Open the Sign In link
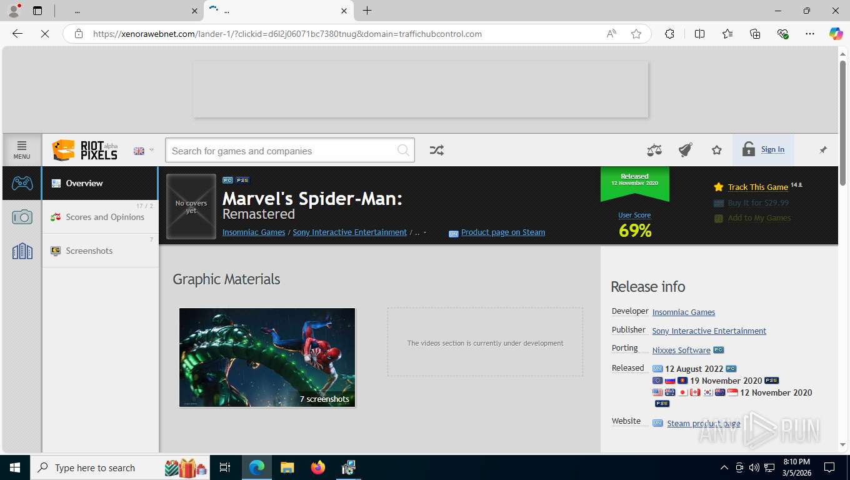This screenshot has width=850, height=480. point(772,149)
